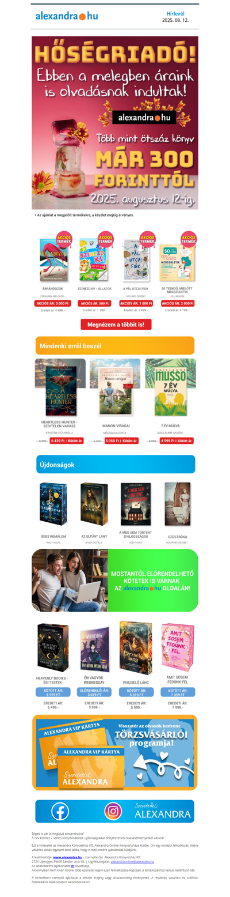Click the Heartless Hunter book cover
Image resolution: width=230 pixels, height=897 pixels.
[60, 387]
